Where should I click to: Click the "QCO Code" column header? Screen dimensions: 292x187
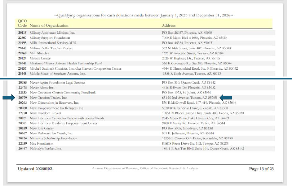(22, 23)
